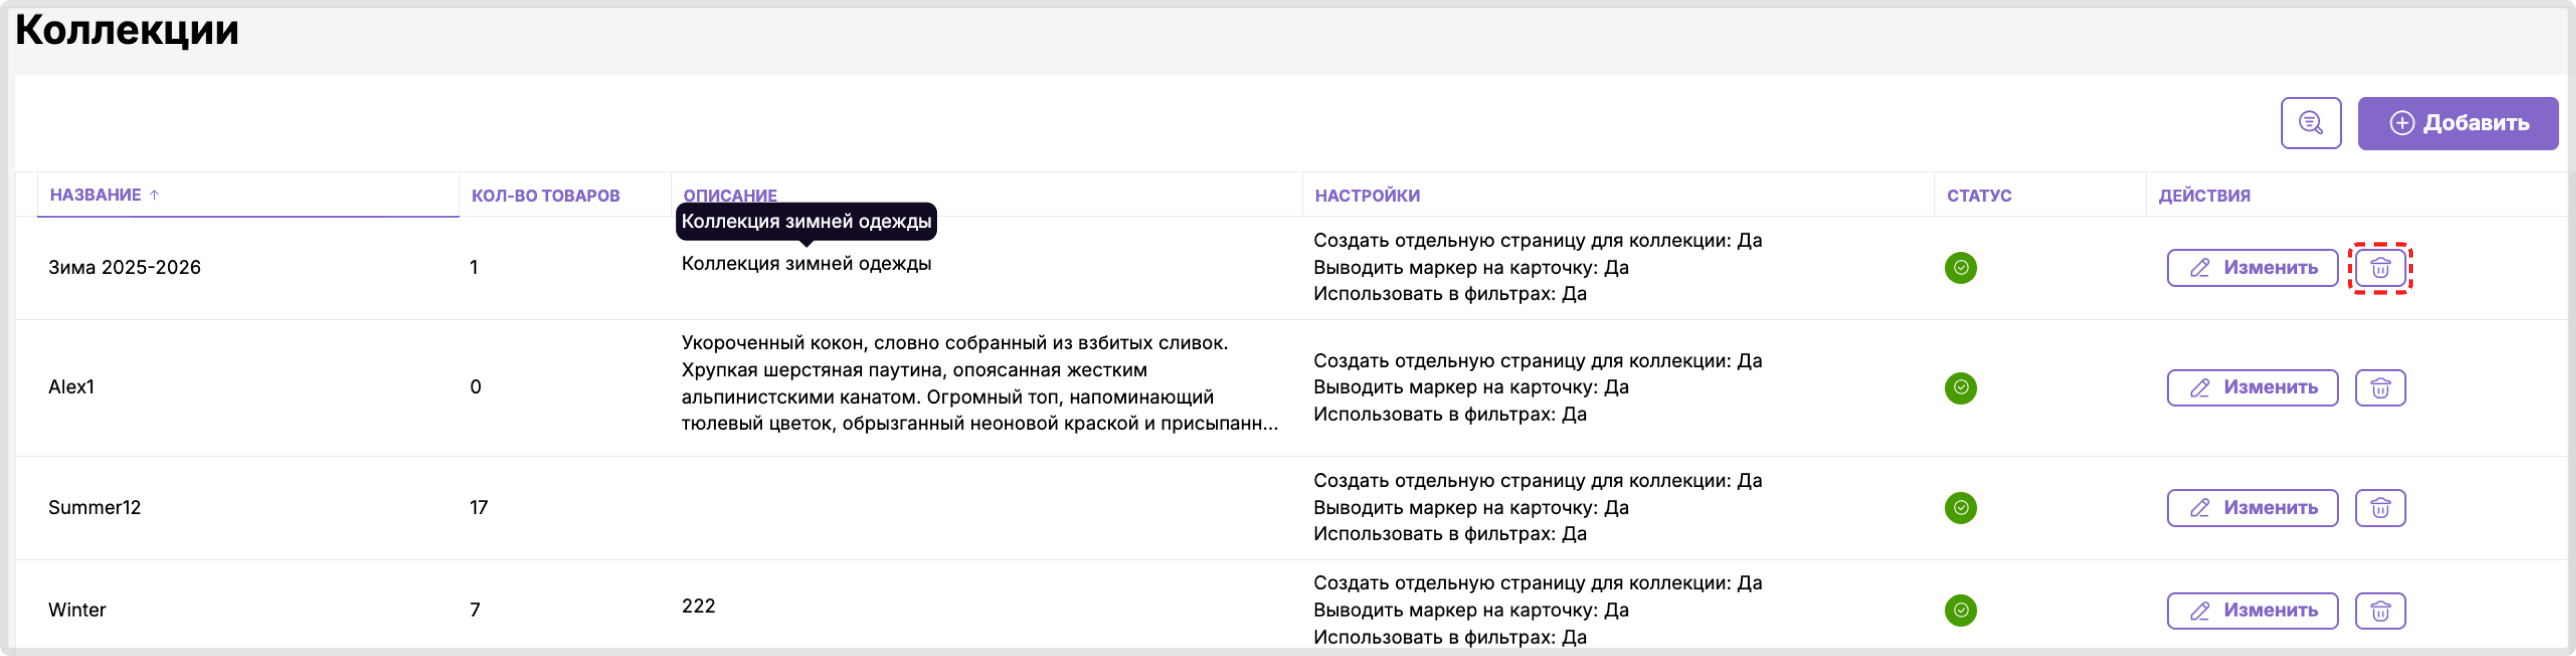Click green status icon for Winter

(x=1960, y=610)
